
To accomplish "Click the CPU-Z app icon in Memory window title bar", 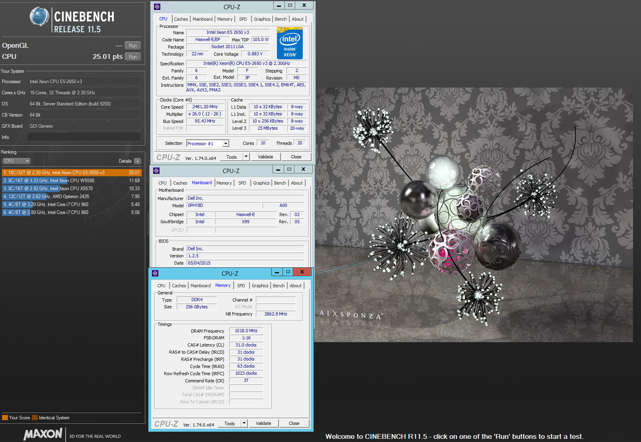I will [x=155, y=273].
